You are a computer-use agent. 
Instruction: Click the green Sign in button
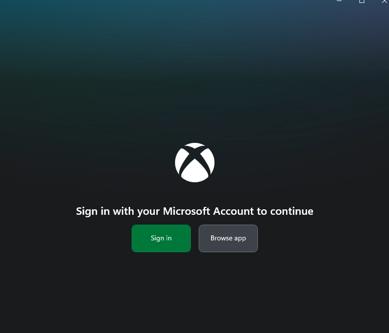(x=161, y=238)
